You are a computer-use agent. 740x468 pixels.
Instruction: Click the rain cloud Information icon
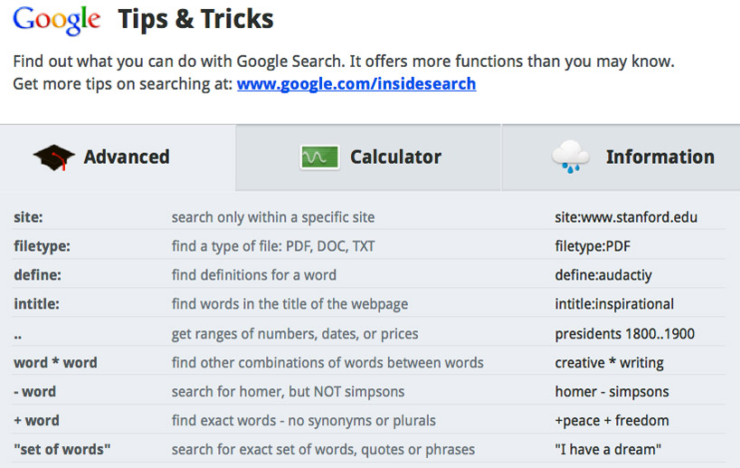pos(571,158)
